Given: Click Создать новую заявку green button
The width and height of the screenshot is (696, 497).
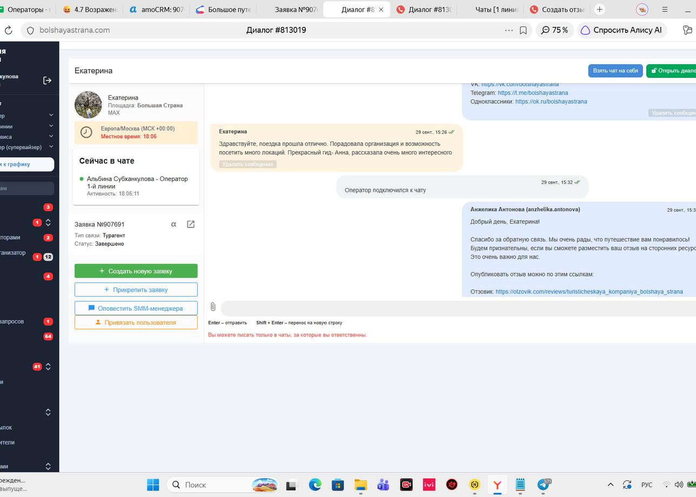Looking at the screenshot, I should [136, 271].
